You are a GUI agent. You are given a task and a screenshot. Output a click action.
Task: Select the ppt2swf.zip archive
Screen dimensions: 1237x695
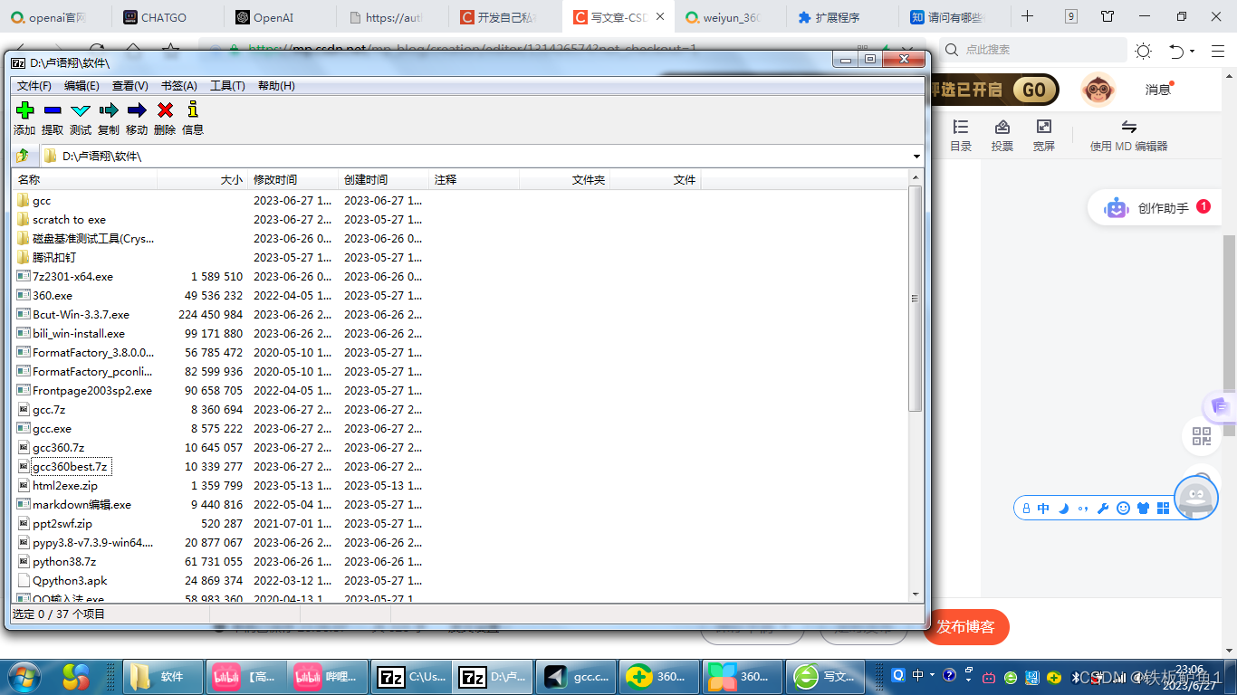coord(62,524)
